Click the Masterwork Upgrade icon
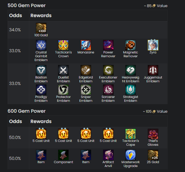Image resolution: width=185 pixels, height=172 pixels. 131,155
